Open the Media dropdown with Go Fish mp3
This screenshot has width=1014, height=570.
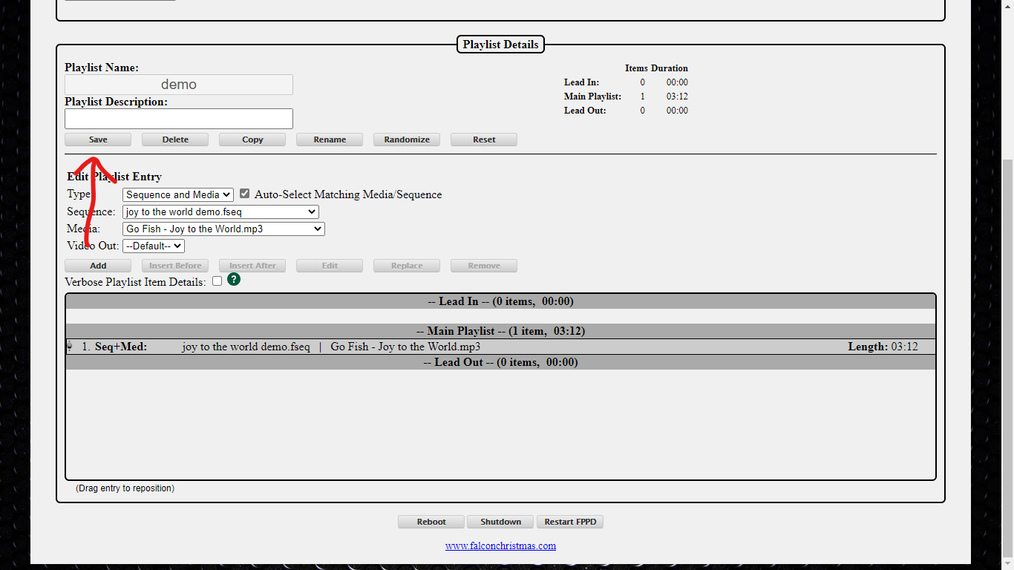pyautogui.click(x=223, y=229)
